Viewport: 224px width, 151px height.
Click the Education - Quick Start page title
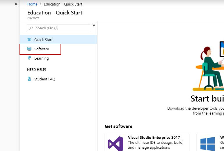[x=55, y=13]
